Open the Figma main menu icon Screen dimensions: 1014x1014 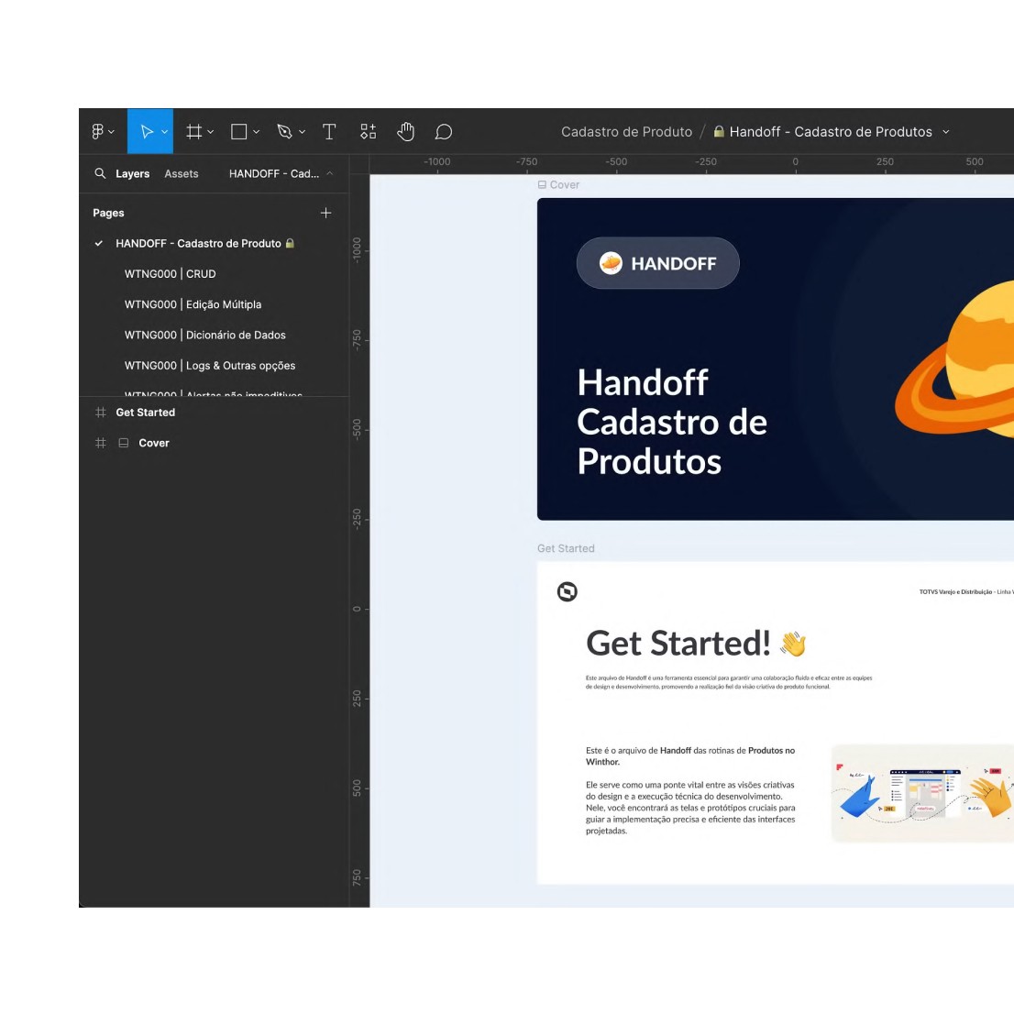98,132
